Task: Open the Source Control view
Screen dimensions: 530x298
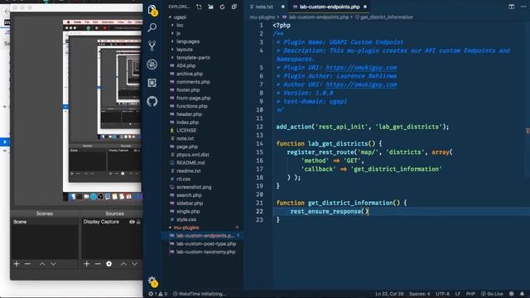Action: tap(152, 46)
